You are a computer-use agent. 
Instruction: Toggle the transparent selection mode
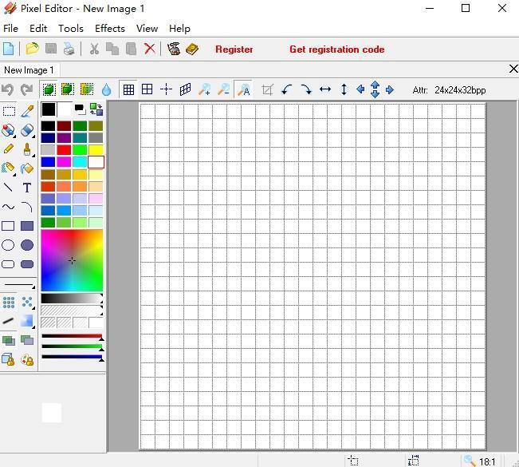pos(87,89)
